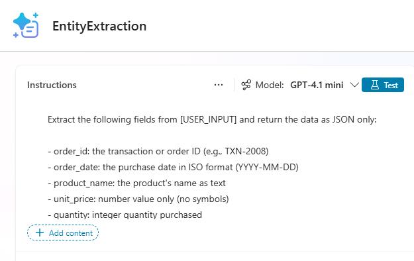Place the cursor in the product_name line

(x=136, y=183)
